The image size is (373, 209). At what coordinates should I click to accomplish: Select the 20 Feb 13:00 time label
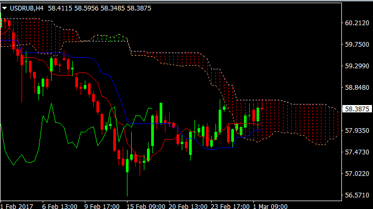click(188, 206)
